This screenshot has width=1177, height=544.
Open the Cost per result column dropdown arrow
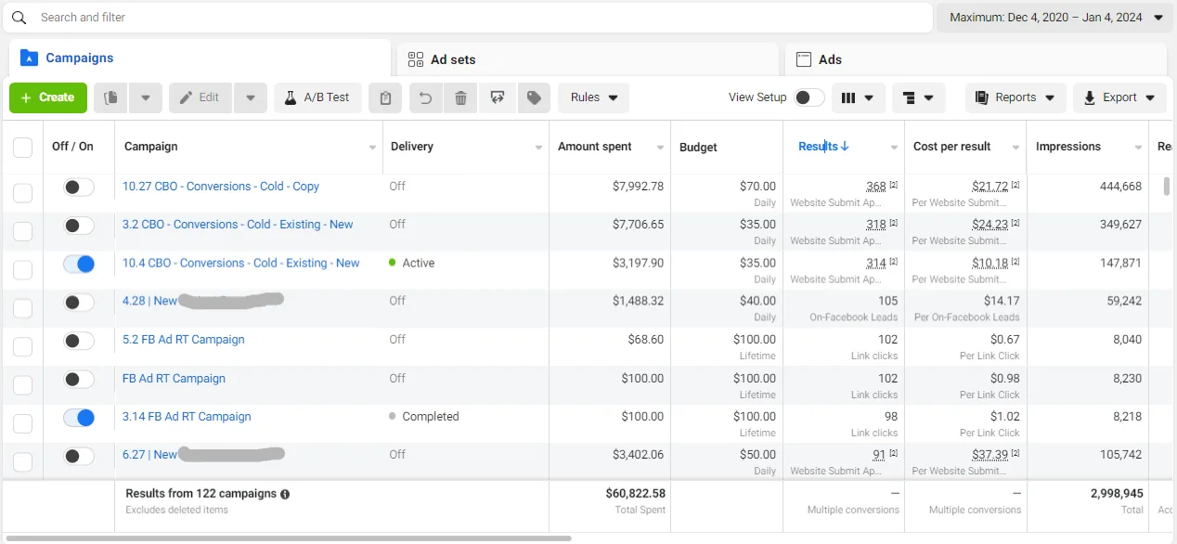coord(1016,148)
